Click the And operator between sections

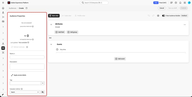pos(50,38)
